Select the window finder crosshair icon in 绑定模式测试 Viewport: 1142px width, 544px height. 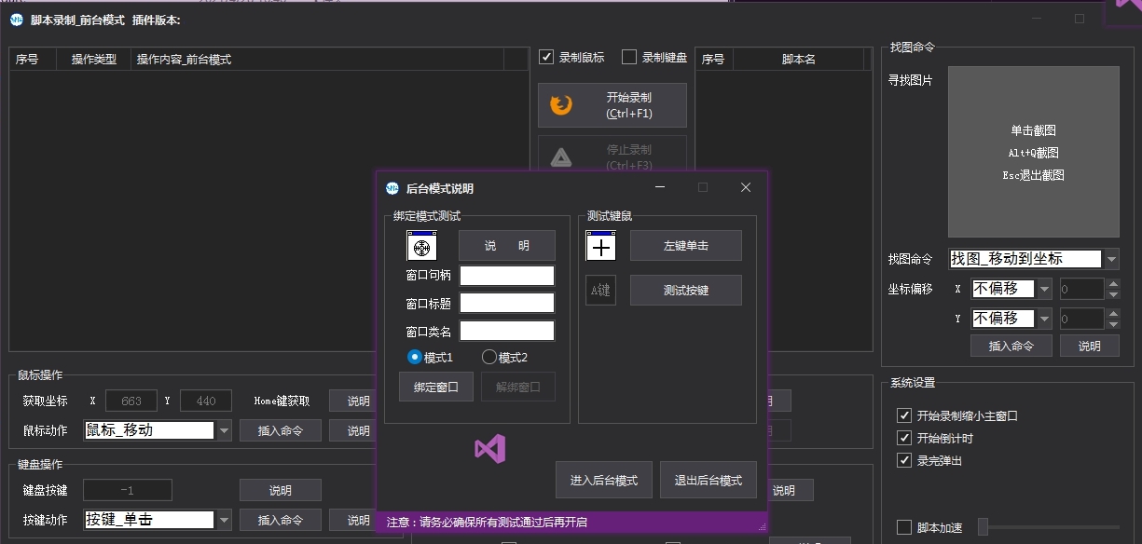tap(420, 245)
